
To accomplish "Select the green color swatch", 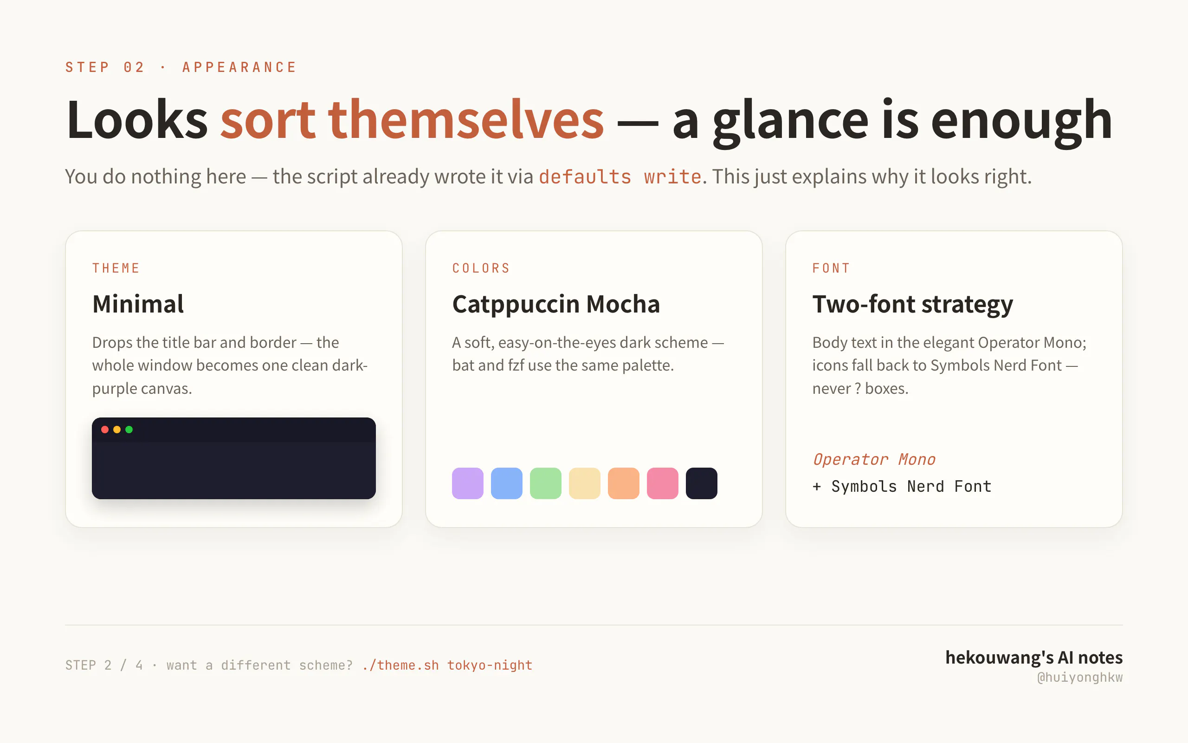I will coord(545,483).
